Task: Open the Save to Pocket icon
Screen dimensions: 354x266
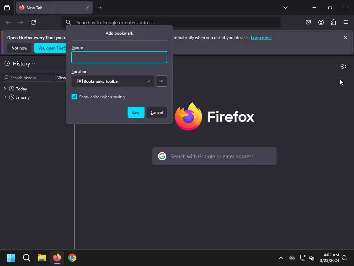Action: point(308,22)
